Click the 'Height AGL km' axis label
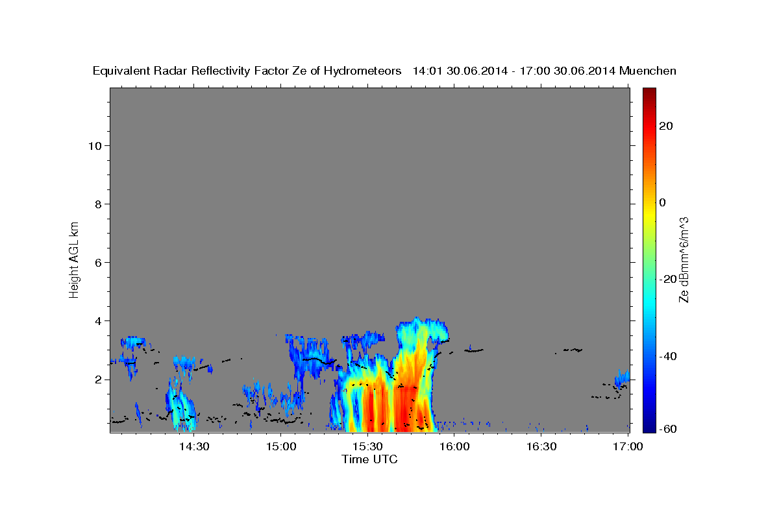Screen dimensions: 779x519 [74, 259]
